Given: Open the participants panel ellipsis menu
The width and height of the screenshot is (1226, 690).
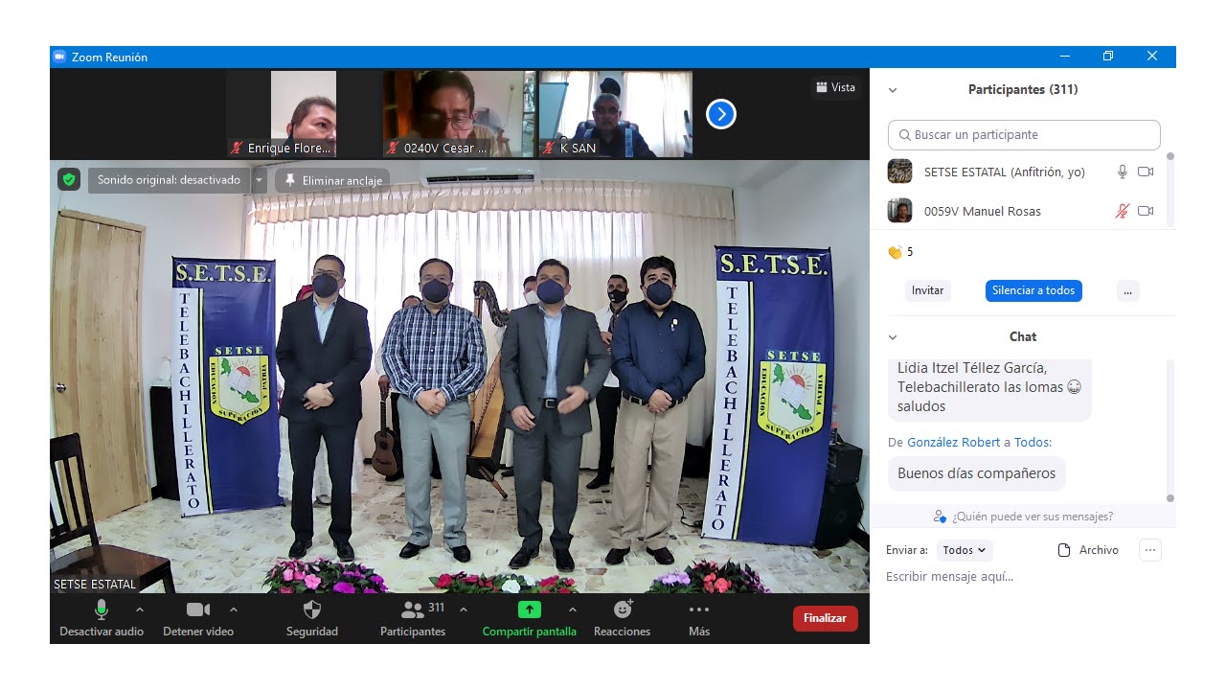Looking at the screenshot, I should click(x=1127, y=290).
